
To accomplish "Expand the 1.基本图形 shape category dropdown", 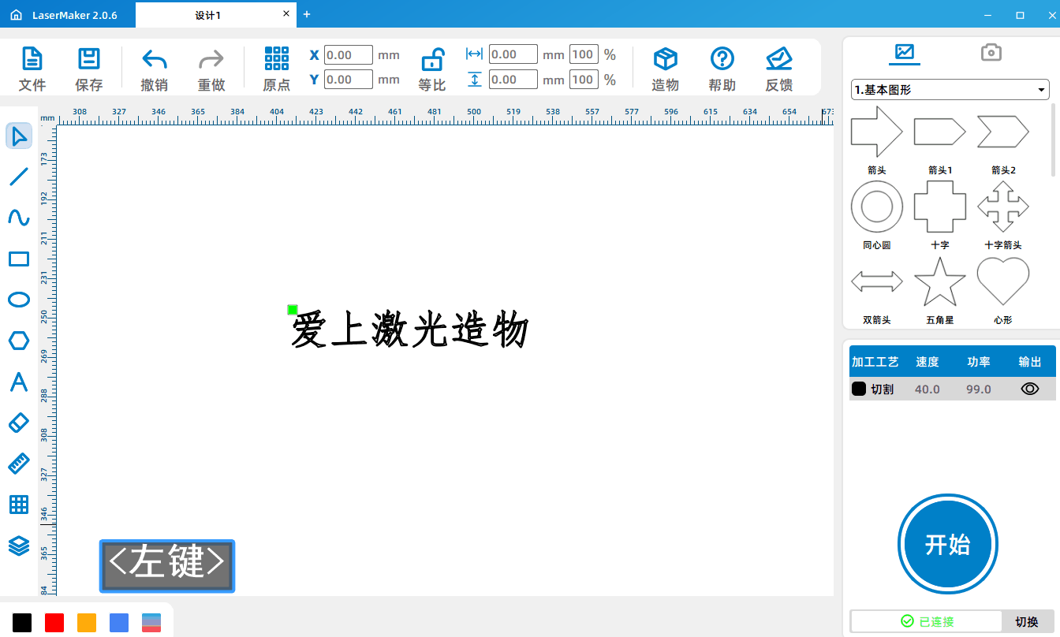I will (950, 90).
